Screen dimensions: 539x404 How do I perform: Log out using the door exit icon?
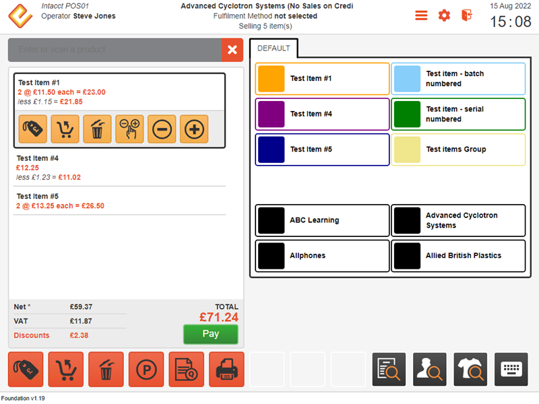click(x=466, y=15)
